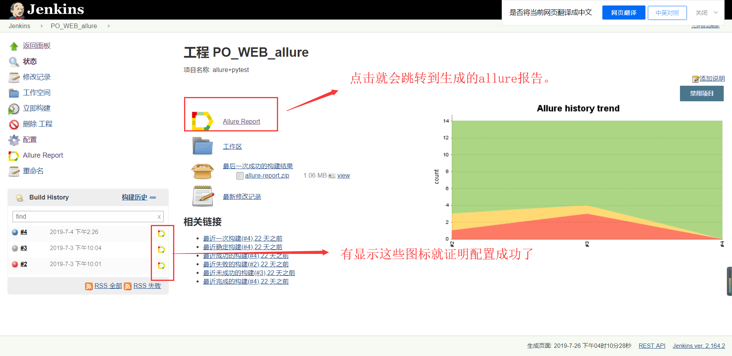This screenshot has width=732, height=356.
Task: Click the red status ball of build #2
Action: [15, 264]
